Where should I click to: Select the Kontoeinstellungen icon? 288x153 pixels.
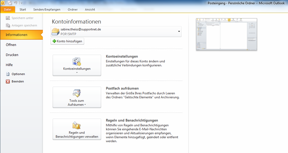[x=77, y=61]
